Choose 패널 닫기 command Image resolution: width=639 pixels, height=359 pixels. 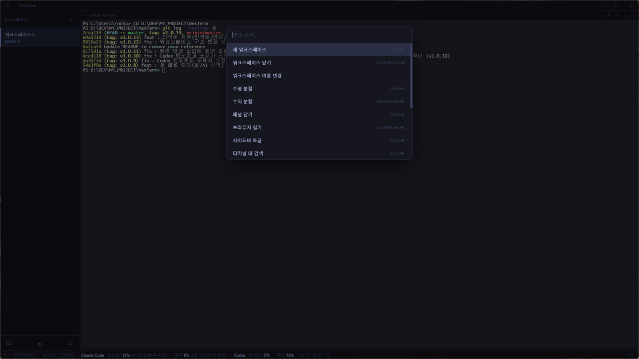point(318,114)
